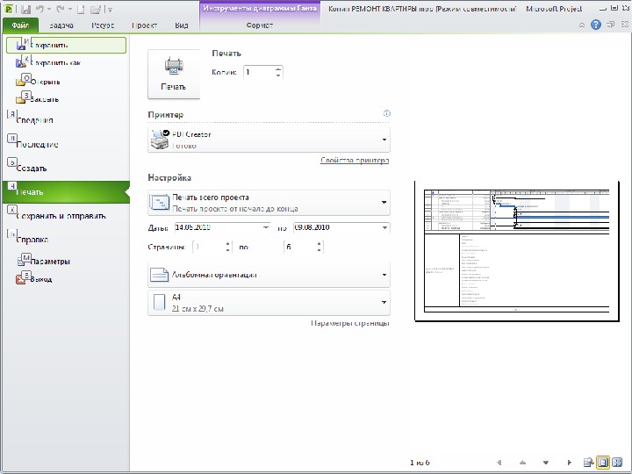Click the Open folder icon in quick access toolbar
The height and width of the screenshot is (474, 632).
(x=96, y=10)
